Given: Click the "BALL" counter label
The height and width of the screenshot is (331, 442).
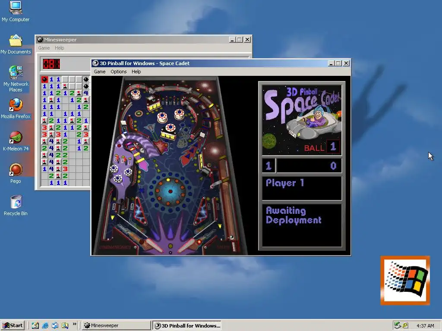Looking at the screenshot, I should [x=314, y=148].
